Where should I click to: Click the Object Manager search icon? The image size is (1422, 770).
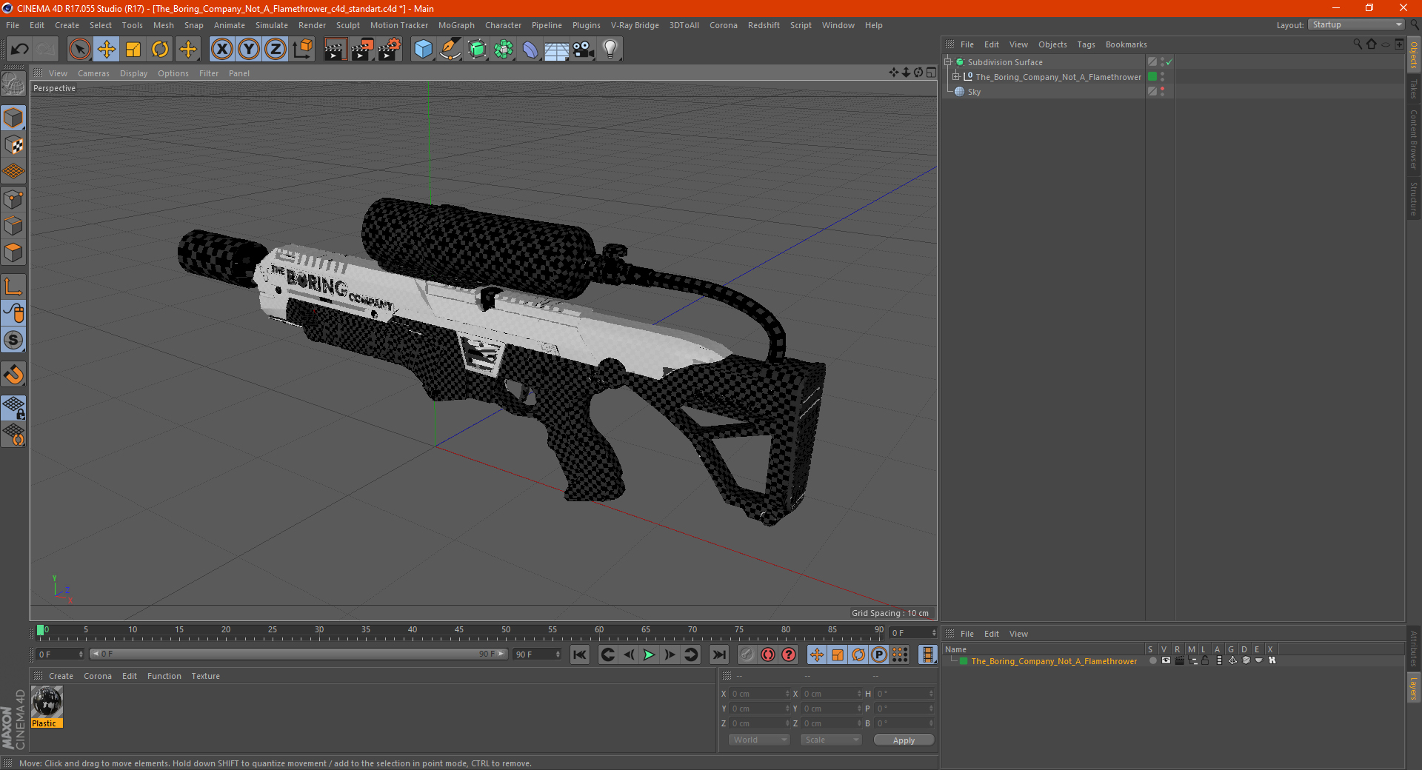(1358, 44)
